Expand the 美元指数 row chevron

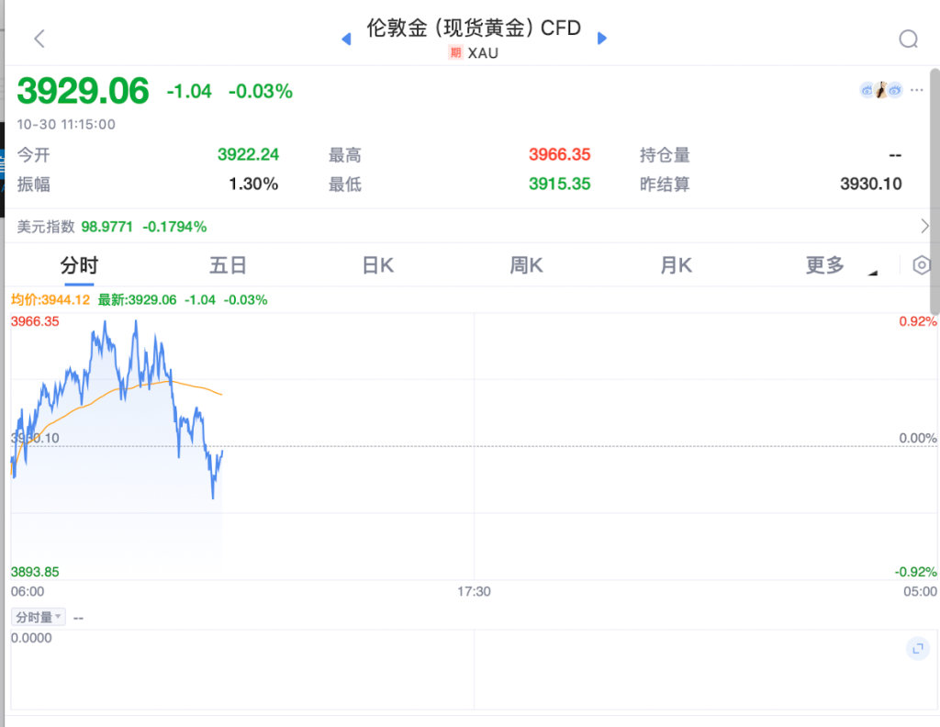click(x=924, y=226)
